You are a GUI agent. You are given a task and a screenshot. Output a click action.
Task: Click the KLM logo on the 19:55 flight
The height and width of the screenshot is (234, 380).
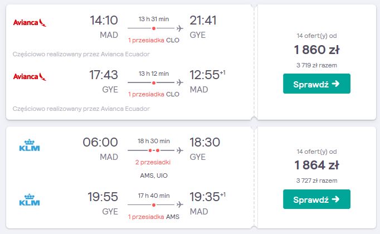coord(30,199)
